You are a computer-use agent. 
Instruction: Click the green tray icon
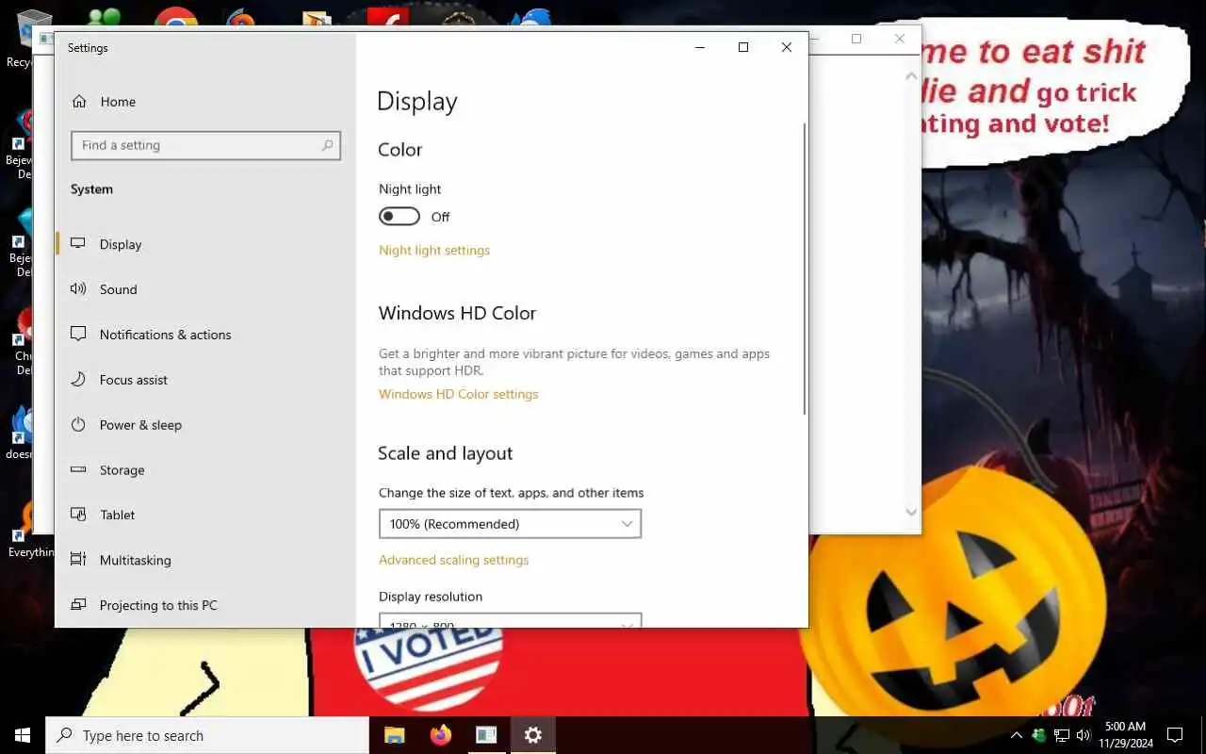click(1039, 735)
